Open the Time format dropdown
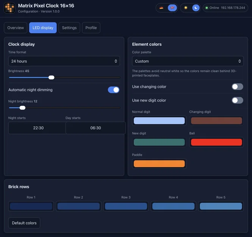The height and width of the screenshot is (237, 252). 64,61
